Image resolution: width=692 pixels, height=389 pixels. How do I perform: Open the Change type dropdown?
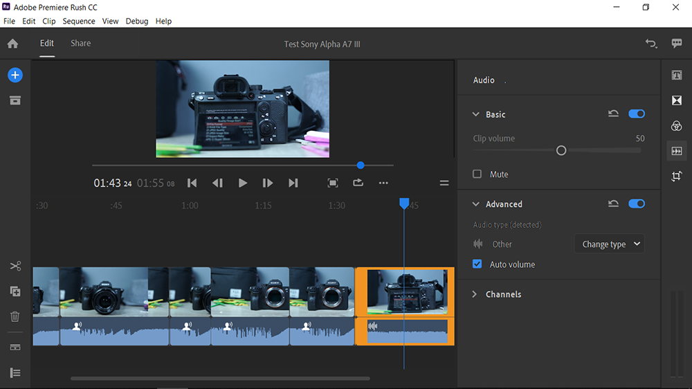tap(610, 244)
